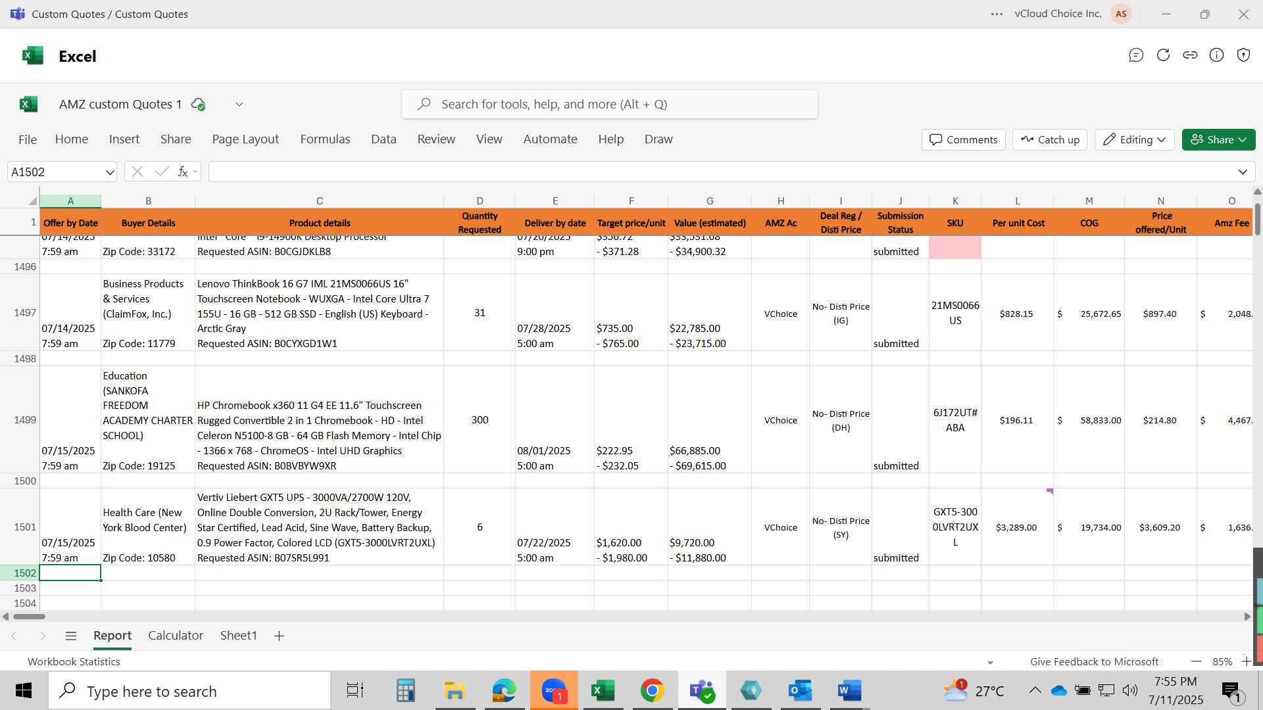Viewport: 1263px width, 710px height.
Task: Click the insert function fx icon
Action: 182,172
